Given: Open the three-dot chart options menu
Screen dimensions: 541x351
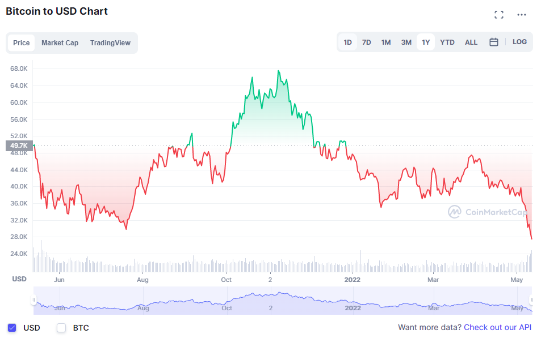Looking at the screenshot, I should (521, 15).
